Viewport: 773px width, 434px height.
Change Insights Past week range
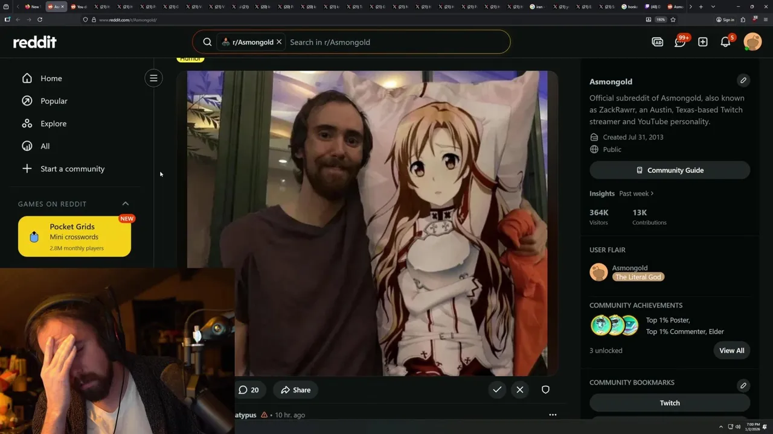[x=636, y=193]
